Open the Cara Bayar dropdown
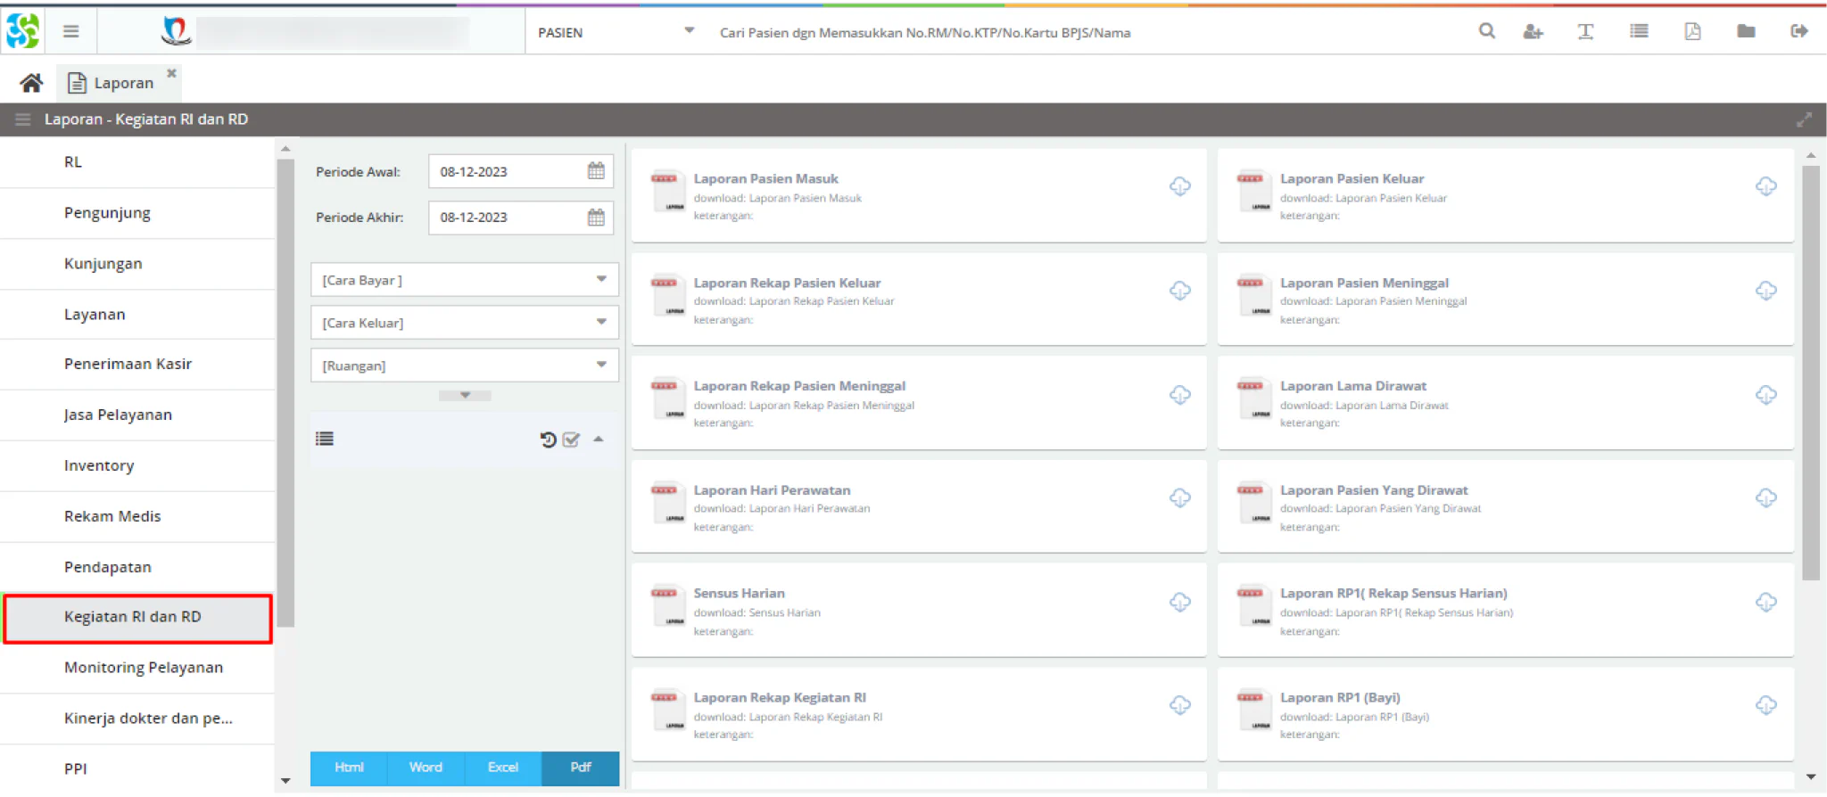Image resolution: width=1827 pixels, height=797 pixels. pos(464,280)
